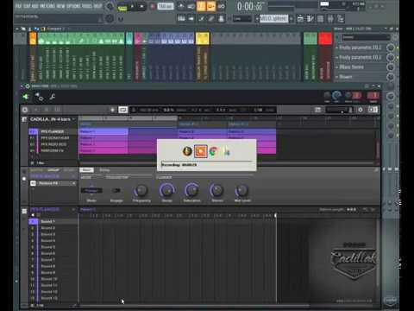This screenshot has height=311, width=414.
Task: Click the Maschine power icon
Action: coord(361,110)
